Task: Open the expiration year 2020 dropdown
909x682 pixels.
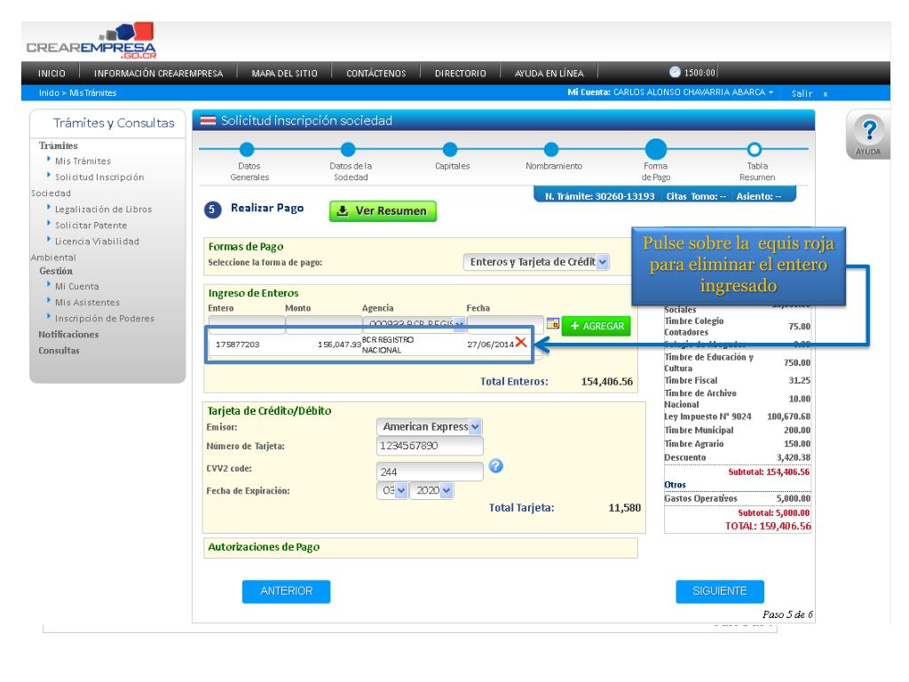Action: 431,490
